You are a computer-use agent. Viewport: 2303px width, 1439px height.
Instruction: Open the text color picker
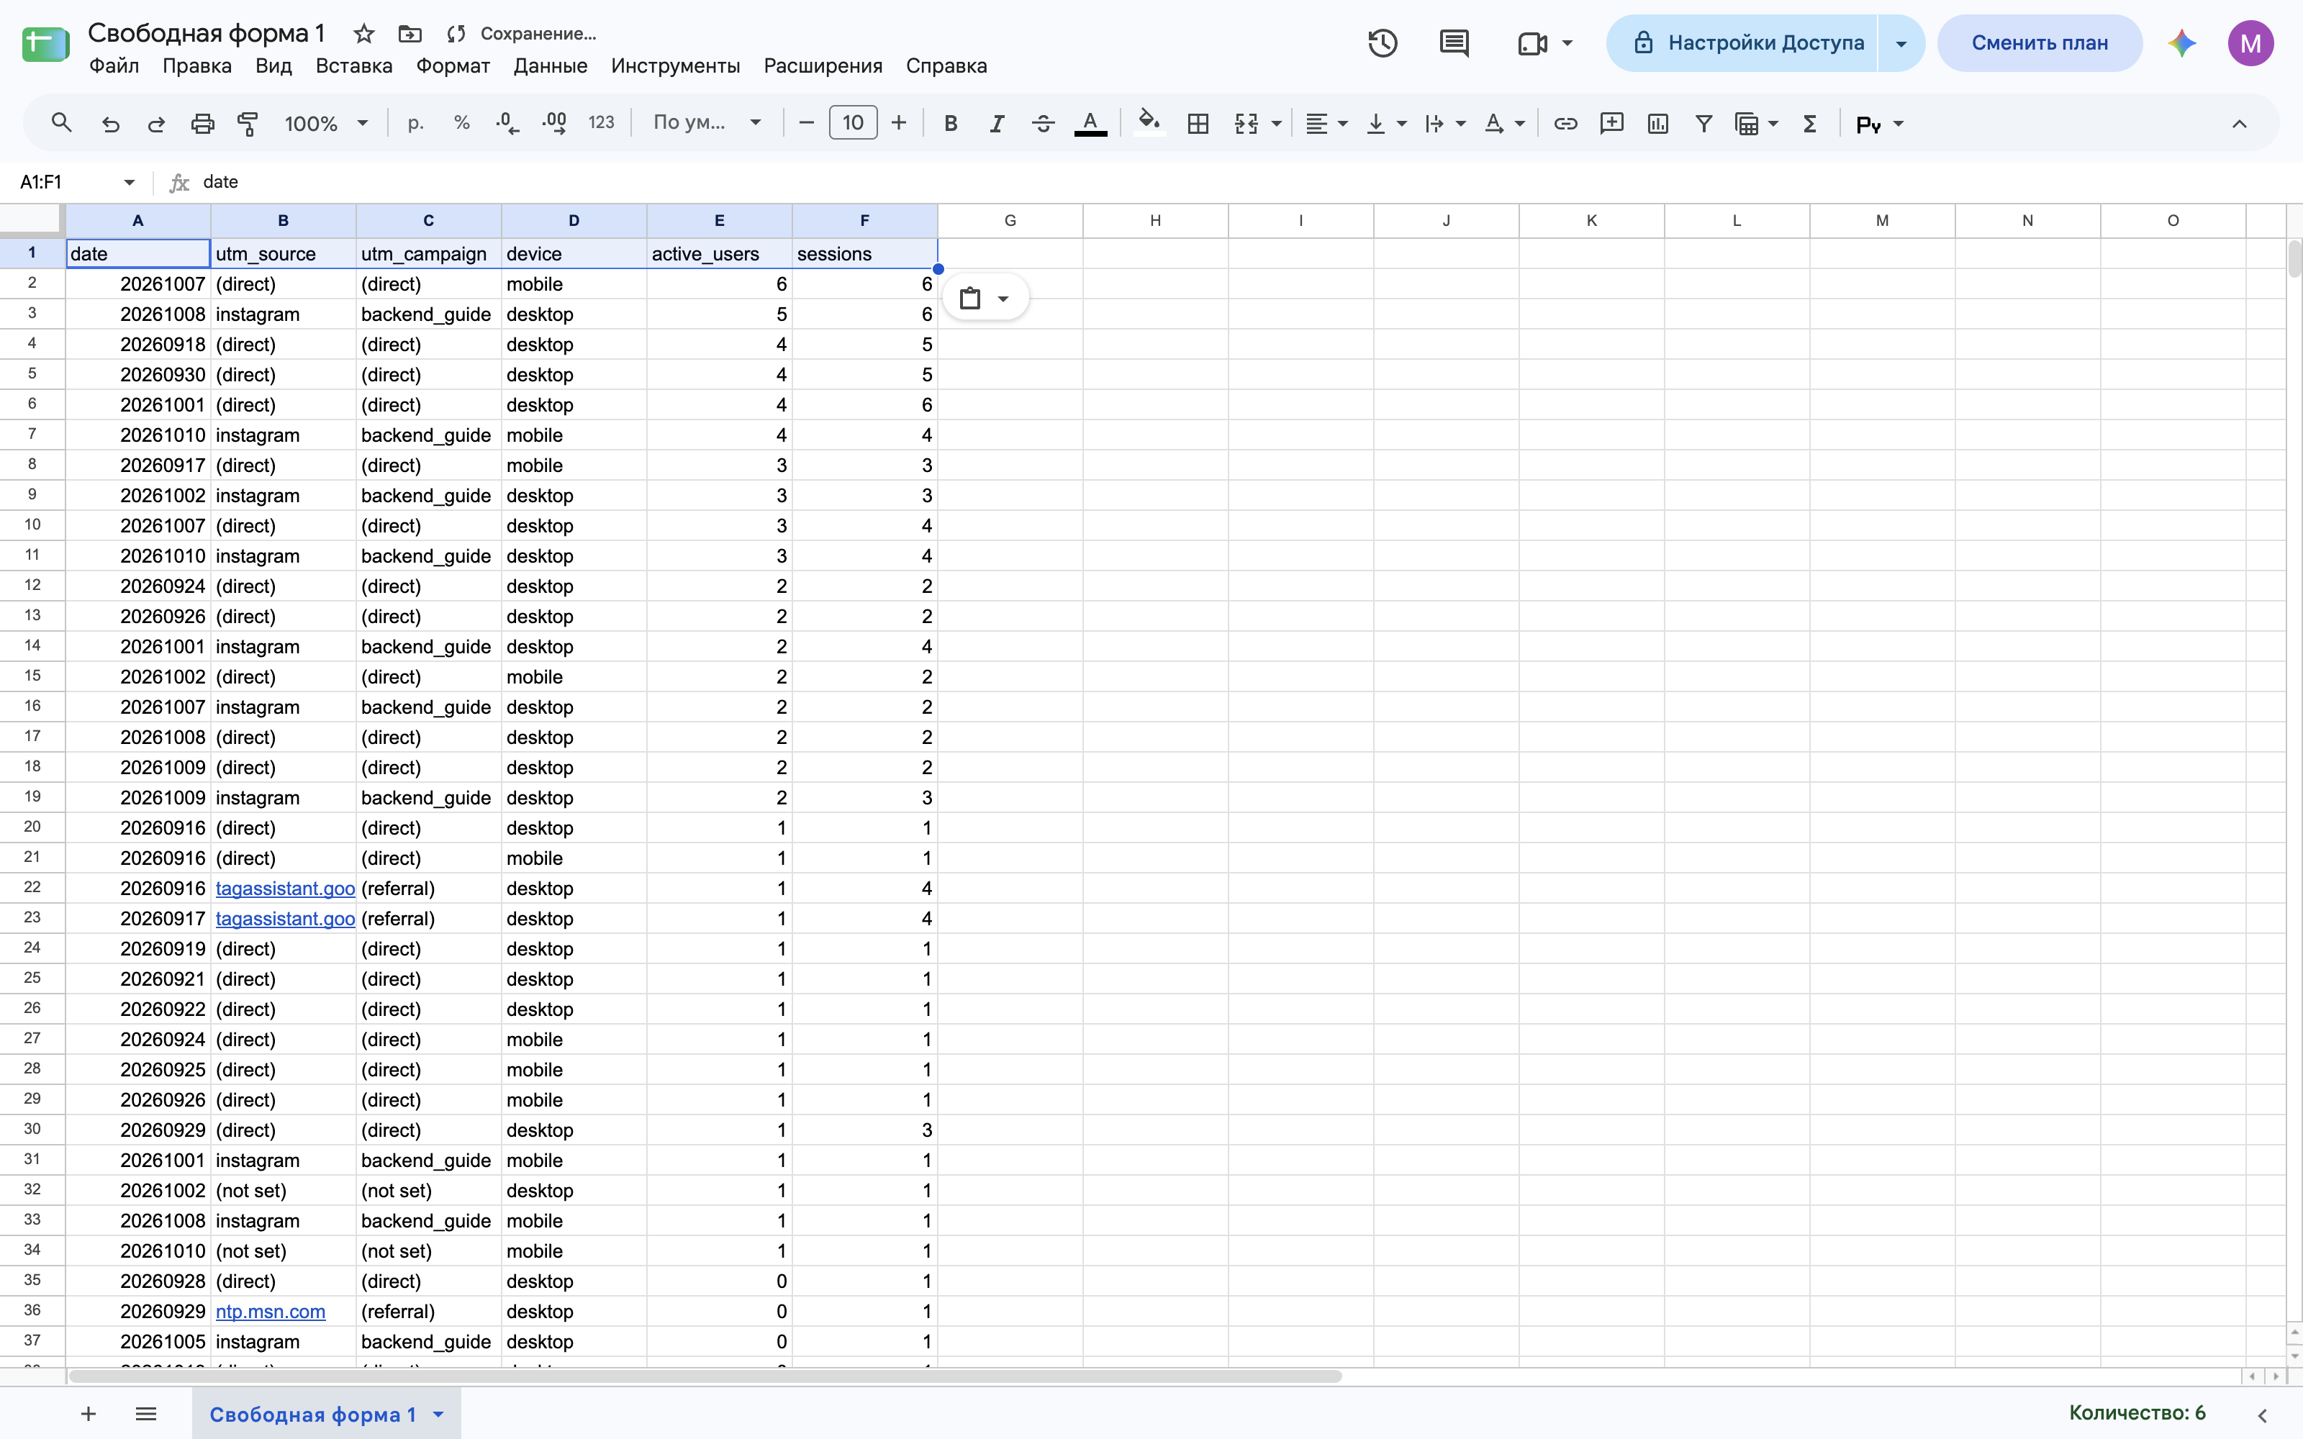point(1090,123)
